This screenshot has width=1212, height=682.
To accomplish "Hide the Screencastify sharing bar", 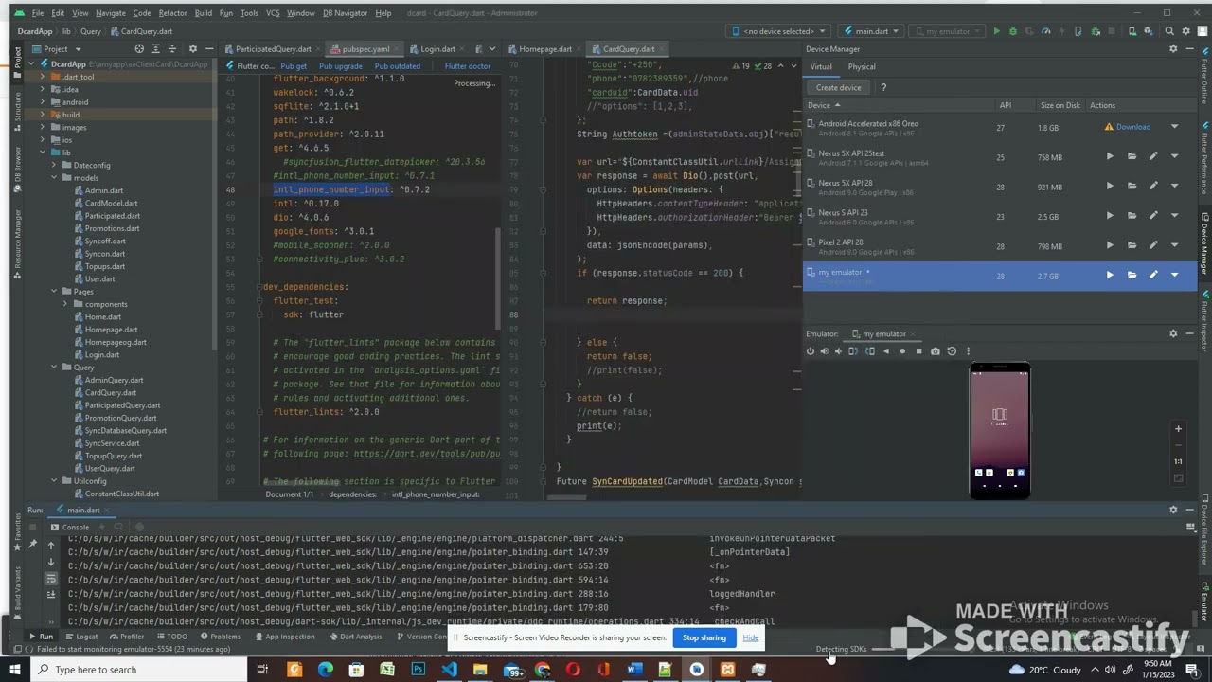I will click(x=750, y=637).
